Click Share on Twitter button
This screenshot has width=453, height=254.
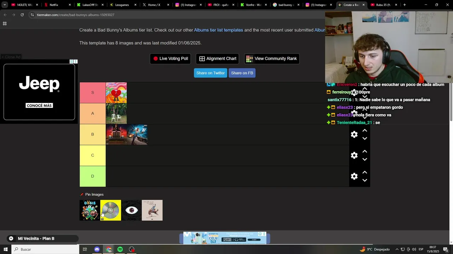click(211, 73)
